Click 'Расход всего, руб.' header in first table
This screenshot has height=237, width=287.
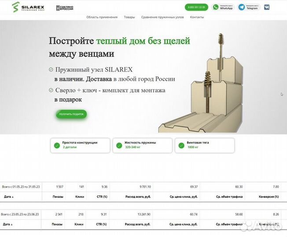coord(138,197)
